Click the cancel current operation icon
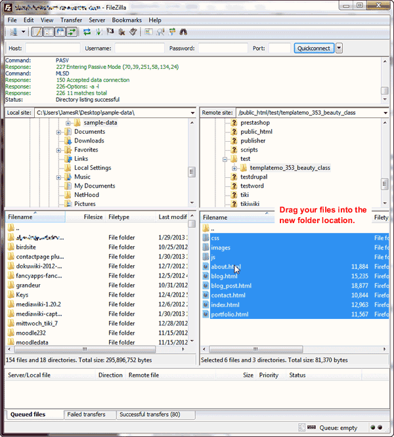 [110, 31]
